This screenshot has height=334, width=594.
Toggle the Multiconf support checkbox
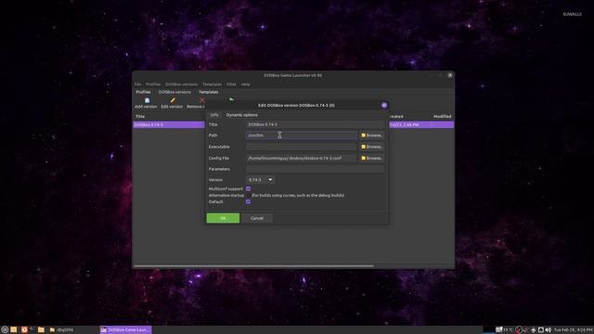click(x=248, y=188)
